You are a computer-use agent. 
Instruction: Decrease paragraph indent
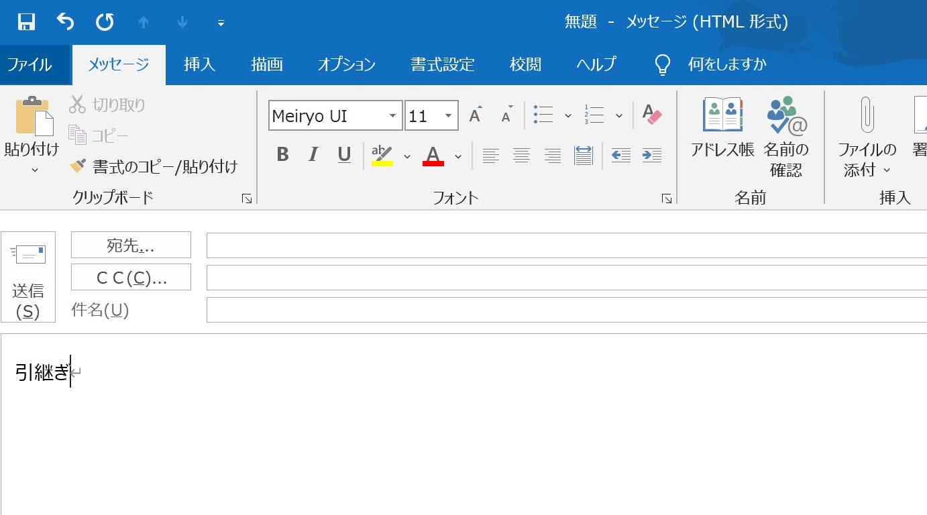coord(620,156)
